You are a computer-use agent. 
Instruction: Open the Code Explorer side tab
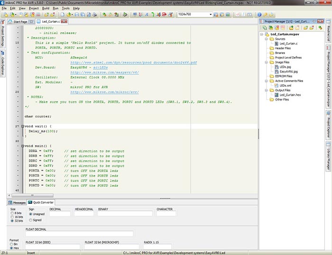pyautogui.click(x=2, y=64)
